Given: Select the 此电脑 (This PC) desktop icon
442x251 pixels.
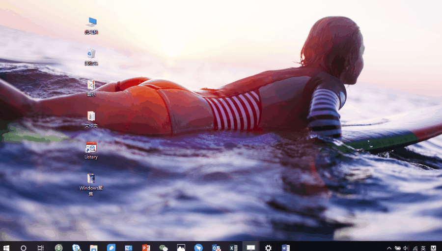Looking at the screenshot, I should click(91, 23).
